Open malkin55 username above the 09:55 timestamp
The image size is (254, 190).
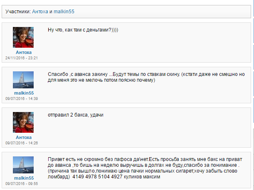[24, 178]
